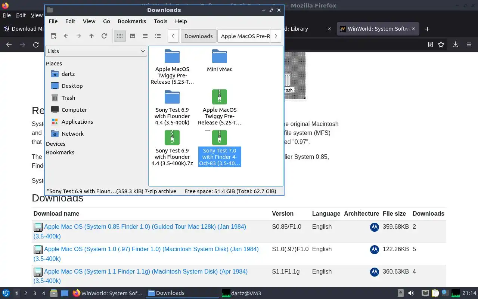Open the Lists side pane dropdown
This screenshot has height=299, width=478.
coord(96,51)
